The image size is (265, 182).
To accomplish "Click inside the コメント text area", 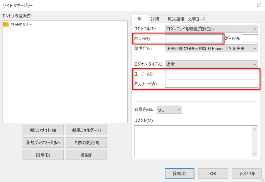I will coord(193,141).
